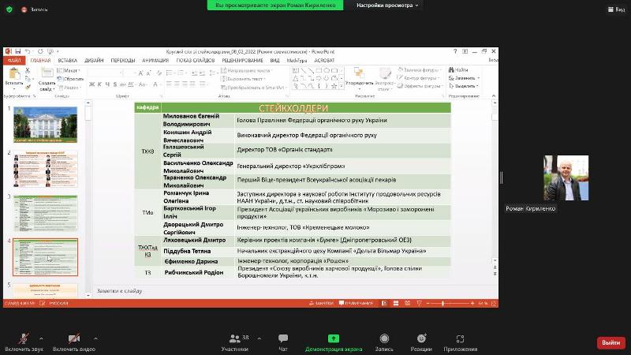Image resolution: width=631 pixels, height=355 pixels.
Task: Open the ФАЙЛ tab in PowerPoint
Action: (x=14, y=61)
